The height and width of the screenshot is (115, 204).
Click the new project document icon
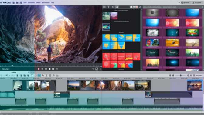click(14, 3)
